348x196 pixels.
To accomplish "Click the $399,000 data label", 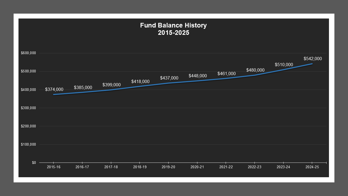I will (x=111, y=85).
